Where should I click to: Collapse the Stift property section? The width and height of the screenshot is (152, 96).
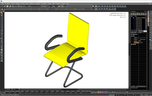(x=132, y=36)
